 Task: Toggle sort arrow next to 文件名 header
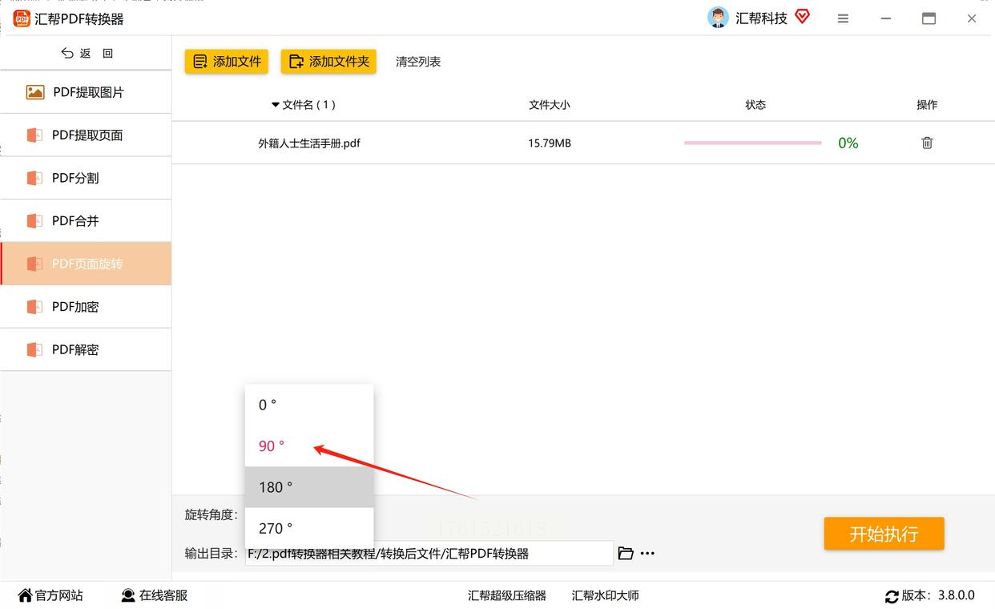pos(276,105)
